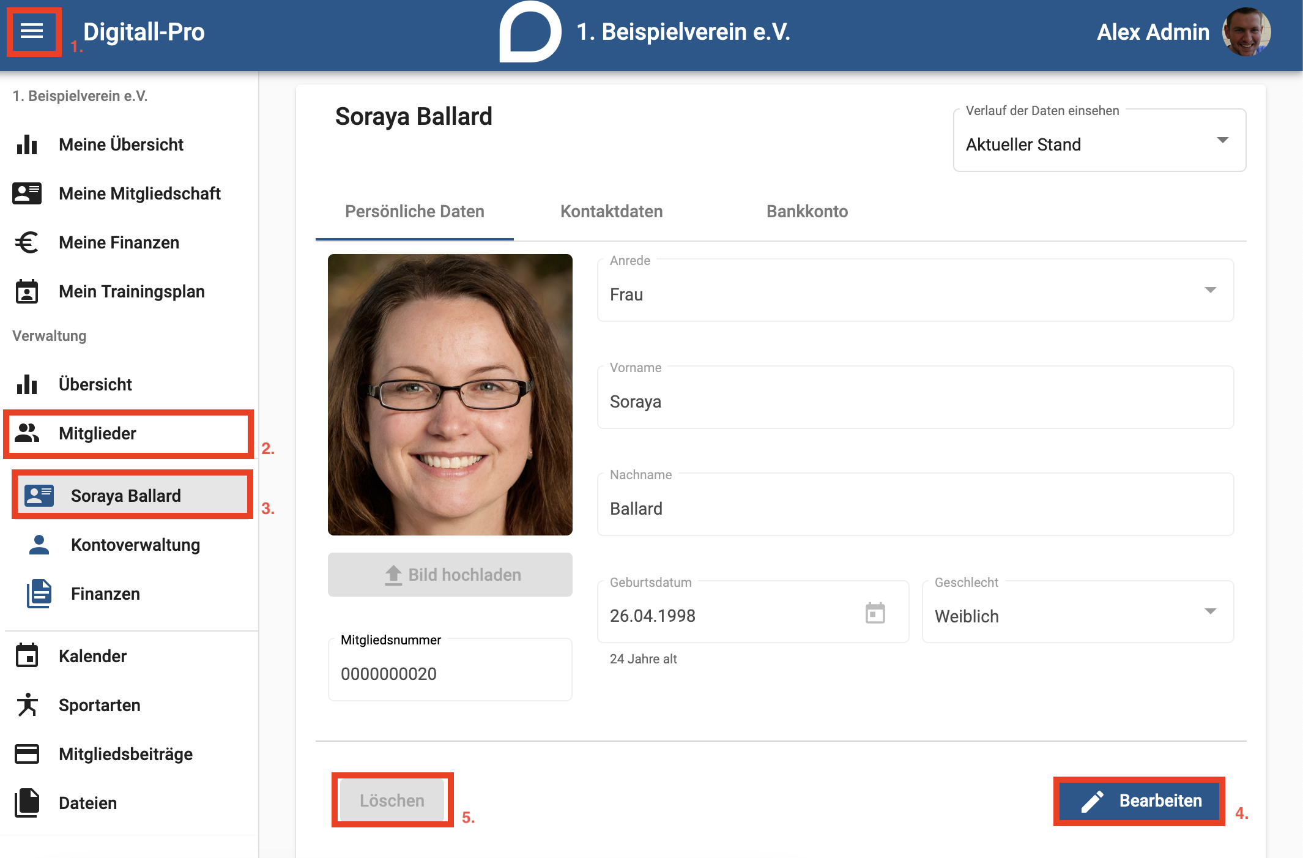
Task: Click the Digitall-Pro brand title
Action: (144, 32)
